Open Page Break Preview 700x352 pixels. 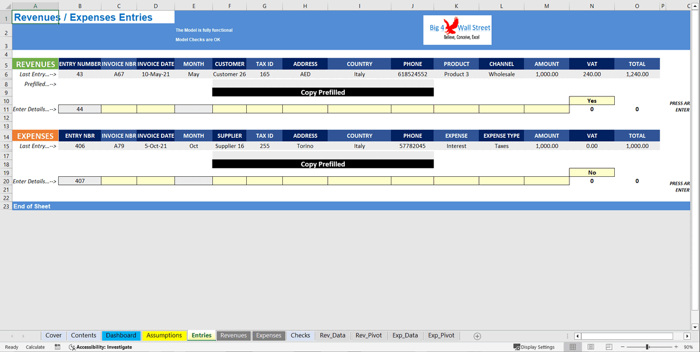tap(609, 347)
